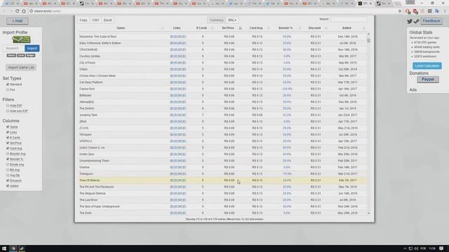Click the Currency button
Screen dimensions: 449x252
[216, 20]
